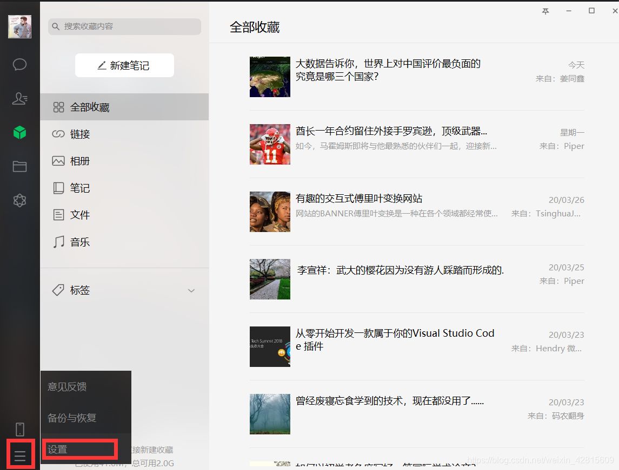Screen dimensions: 619x470
Task: Click the 文件 document icon
Action: pyautogui.click(x=58, y=215)
